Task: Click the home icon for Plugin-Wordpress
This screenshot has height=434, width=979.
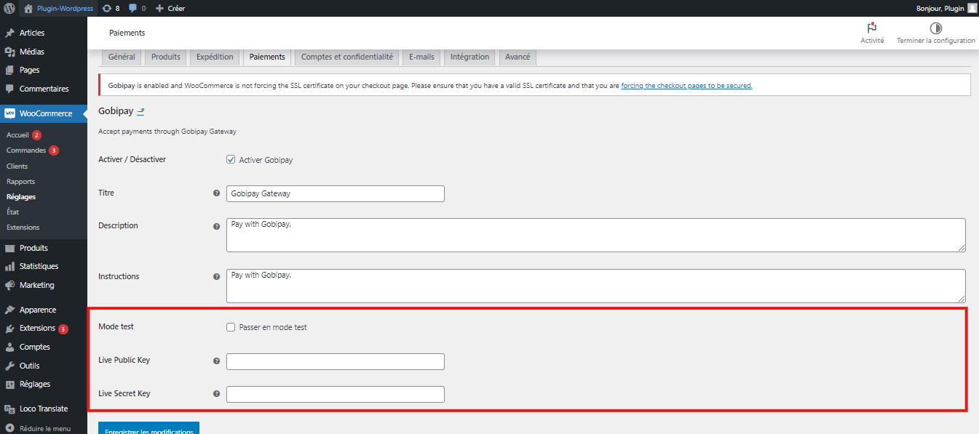Action: click(28, 9)
